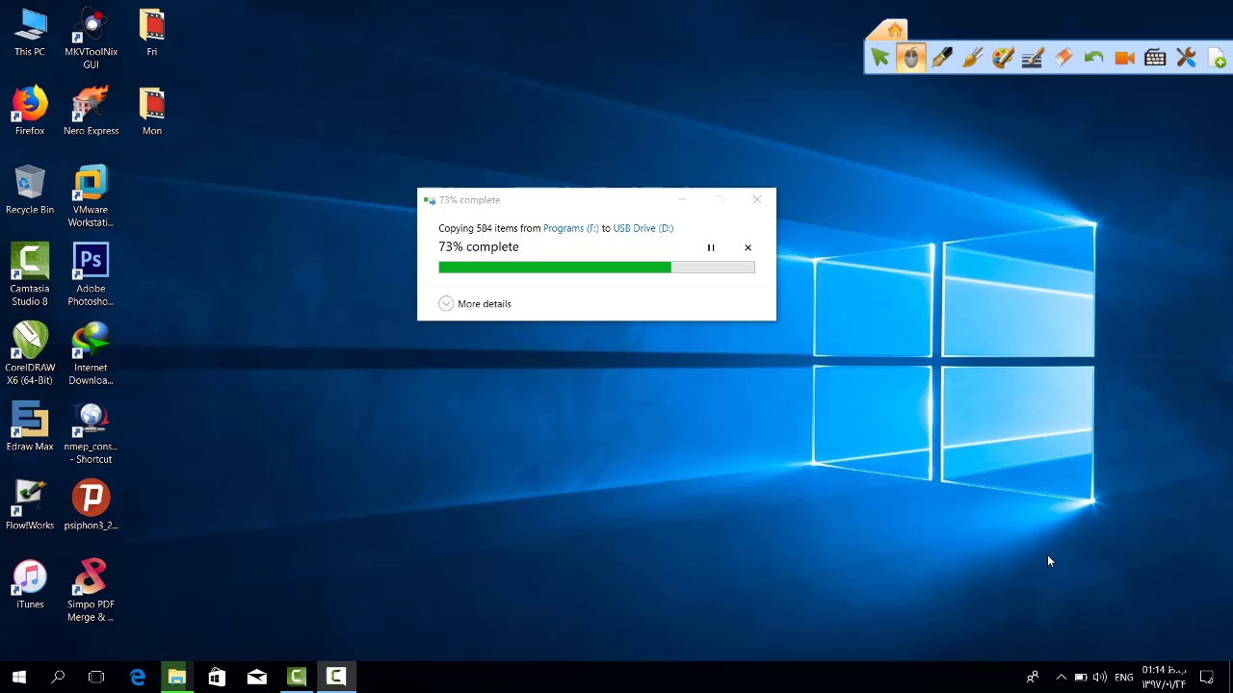
Task: Toggle the mouse mode tool
Action: point(911,59)
